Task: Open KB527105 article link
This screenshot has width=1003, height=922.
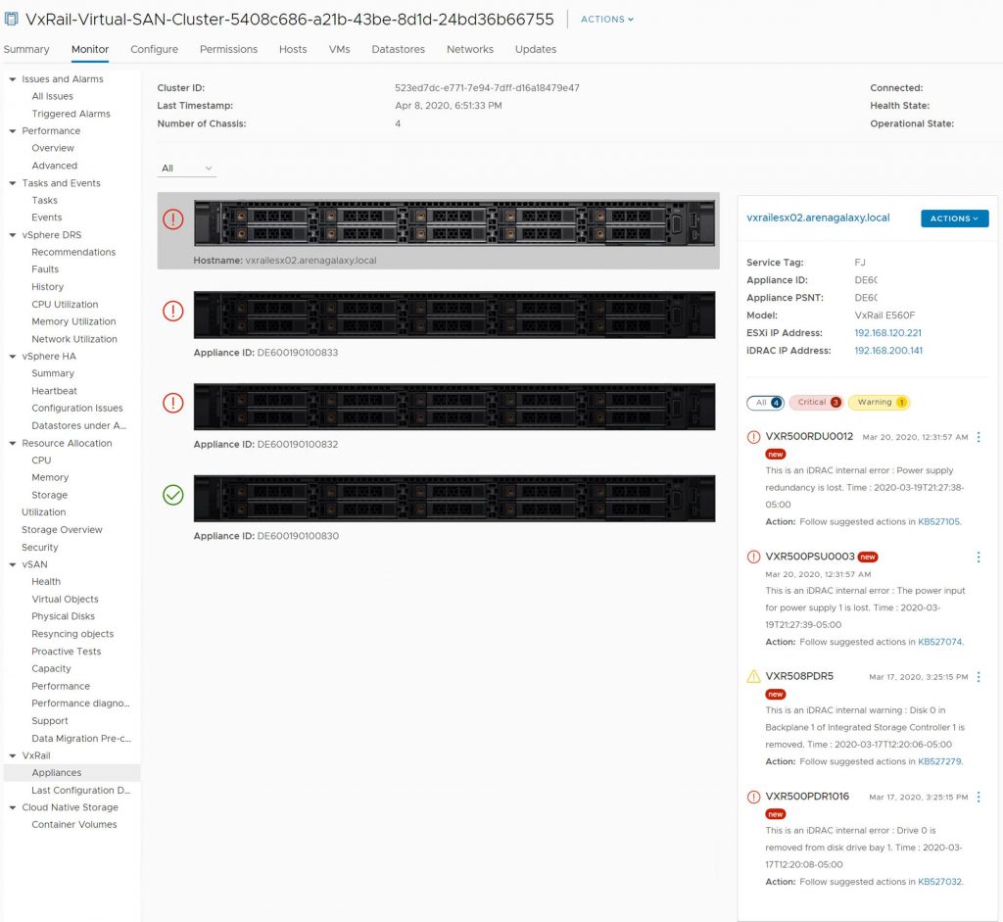Action: (939, 522)
